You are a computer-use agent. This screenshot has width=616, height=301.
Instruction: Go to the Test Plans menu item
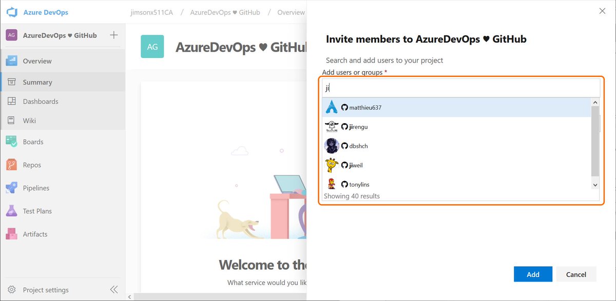37,211
